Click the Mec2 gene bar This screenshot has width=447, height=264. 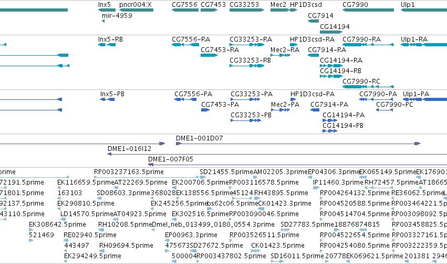click(x=280, y=10)
